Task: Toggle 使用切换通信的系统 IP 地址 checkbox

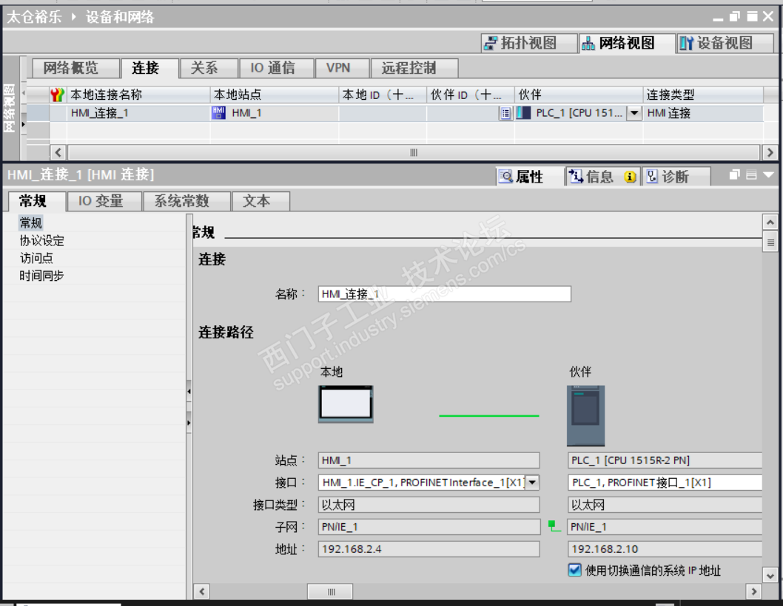Action: (x=575, y=570)
